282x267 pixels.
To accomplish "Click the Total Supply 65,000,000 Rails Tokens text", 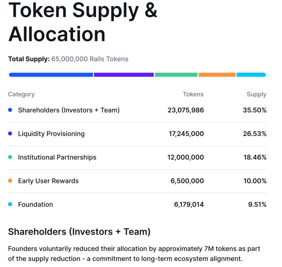I will point(68,59).
